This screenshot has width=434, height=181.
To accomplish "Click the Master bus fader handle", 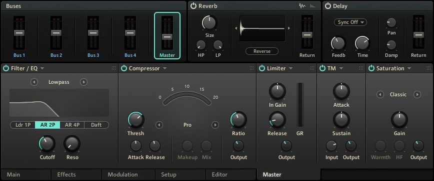I will coord(167,37).
